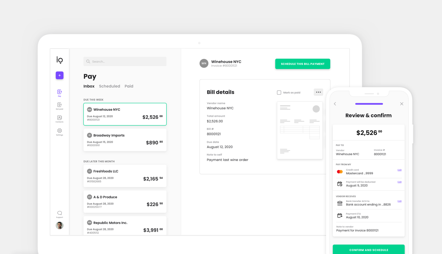The height and width of the screenshot is (254, 442).
Task: Select the Broadway Imports bill card
Action: tap(125, 140)
